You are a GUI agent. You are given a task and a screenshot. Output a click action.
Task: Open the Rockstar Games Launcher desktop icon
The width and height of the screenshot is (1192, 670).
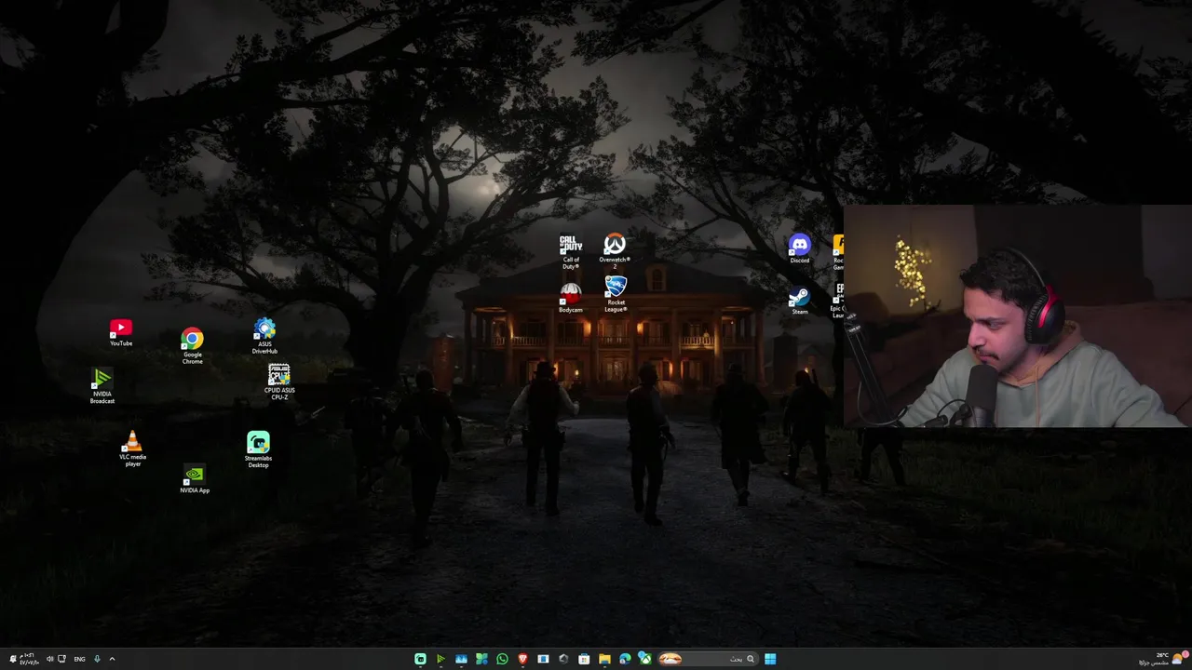(838, 252)
